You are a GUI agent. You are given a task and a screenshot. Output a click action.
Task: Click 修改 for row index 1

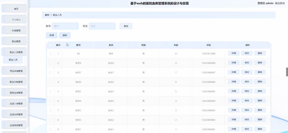coord(247,53)
